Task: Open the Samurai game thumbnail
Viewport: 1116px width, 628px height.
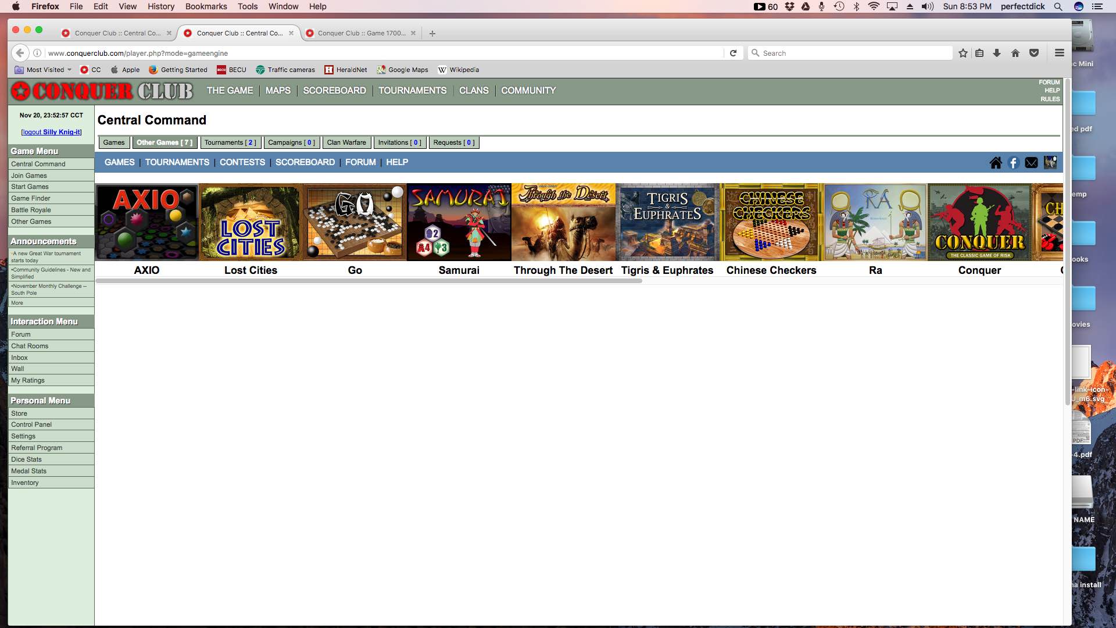Action: (x=459, y=222)
